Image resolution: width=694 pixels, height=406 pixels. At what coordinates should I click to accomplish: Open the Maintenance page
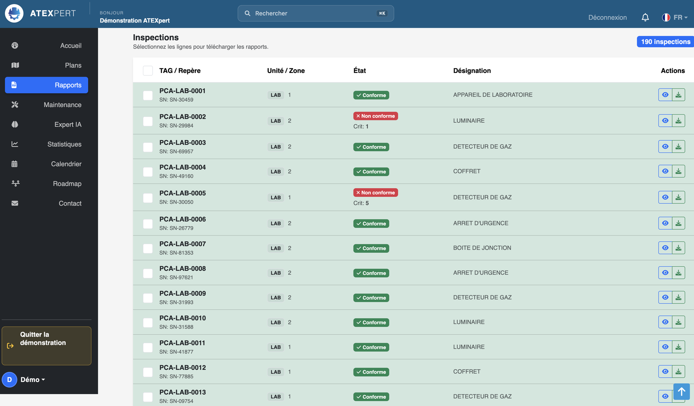(47, 105)
